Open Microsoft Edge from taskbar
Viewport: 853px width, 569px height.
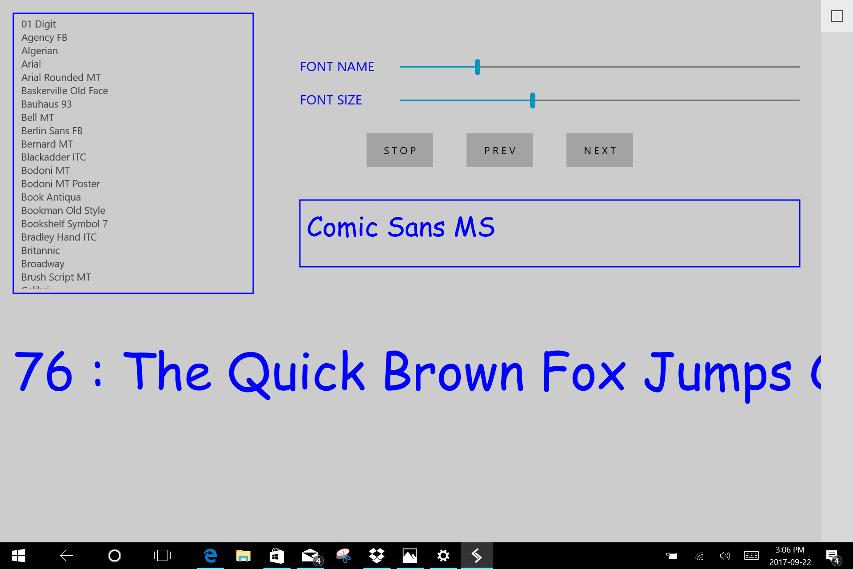[x=210, y=556]
